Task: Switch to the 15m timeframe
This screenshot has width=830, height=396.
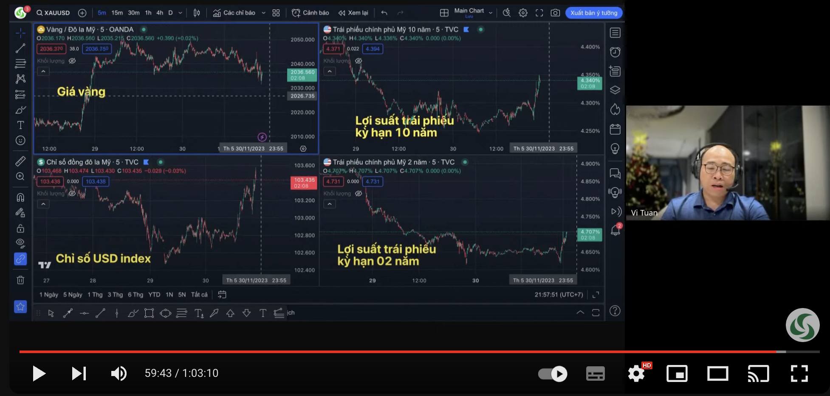Action: 117,13
